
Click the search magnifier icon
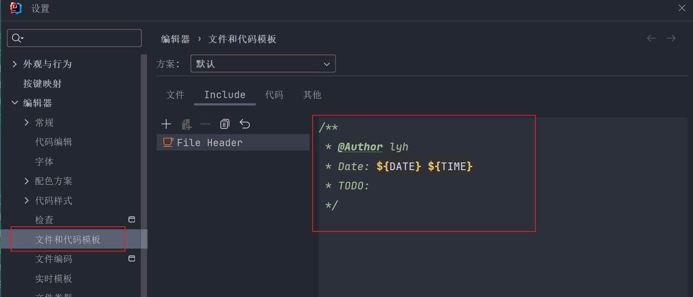point(17,38)
